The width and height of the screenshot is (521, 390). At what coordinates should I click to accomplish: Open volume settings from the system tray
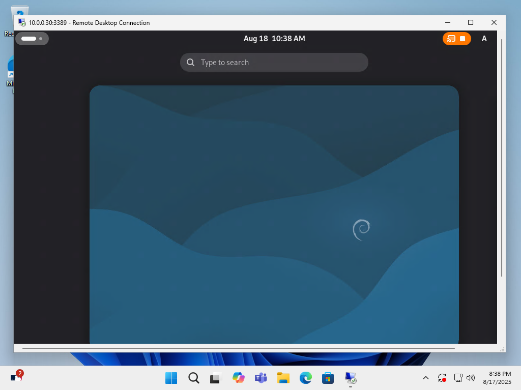tap(471, 378)
